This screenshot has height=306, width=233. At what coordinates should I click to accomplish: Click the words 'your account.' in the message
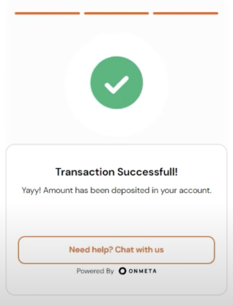pyautogui.click(x=186, y=191)
